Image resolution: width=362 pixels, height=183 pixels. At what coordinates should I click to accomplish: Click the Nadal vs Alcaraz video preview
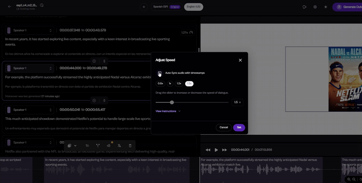tap(324, 79)
